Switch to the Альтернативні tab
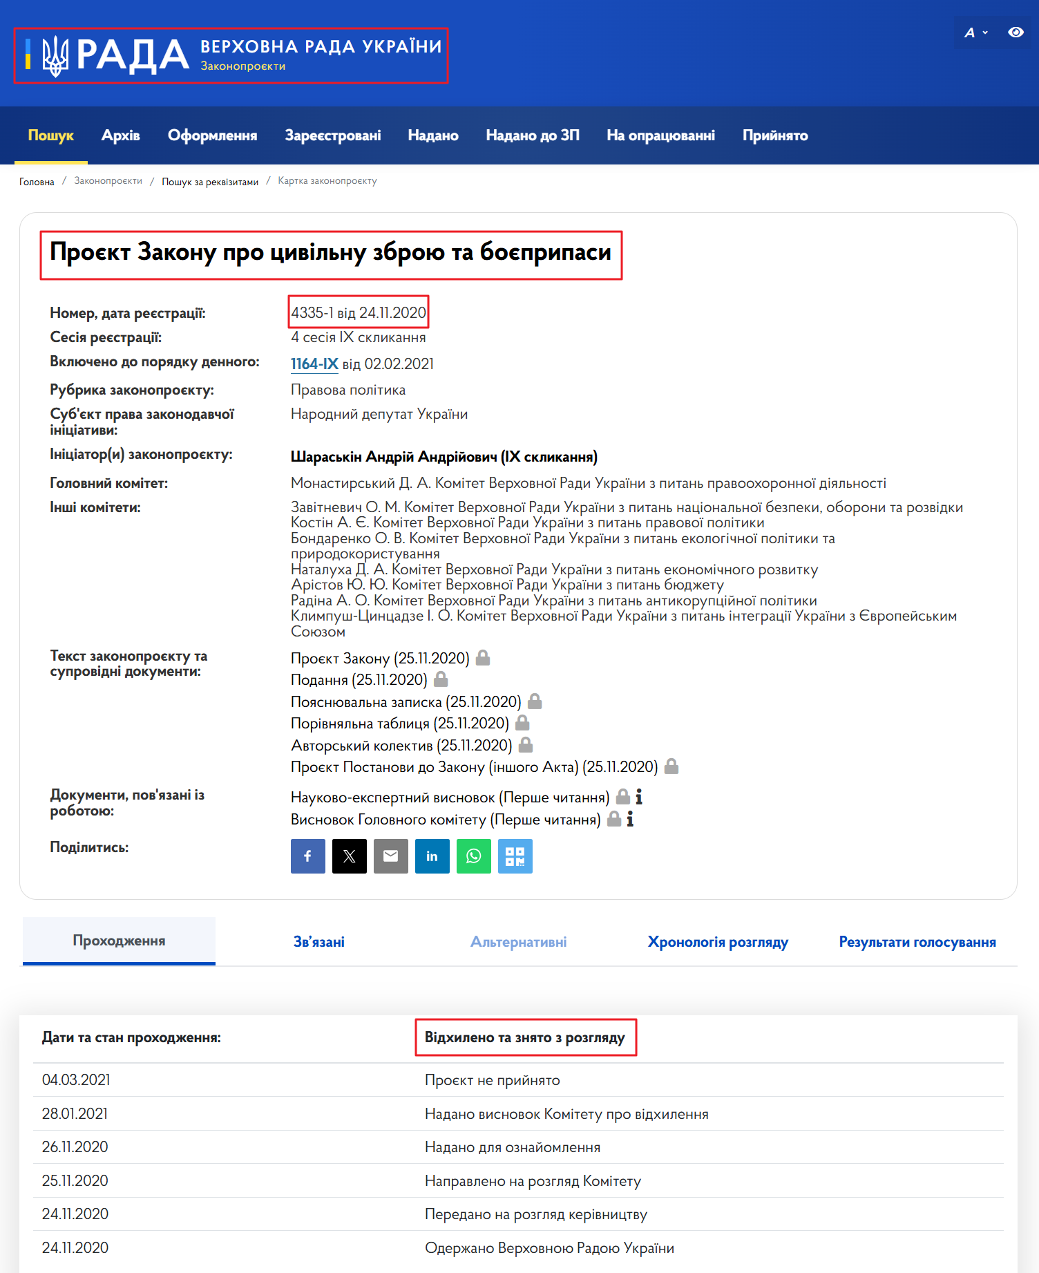 518,942
